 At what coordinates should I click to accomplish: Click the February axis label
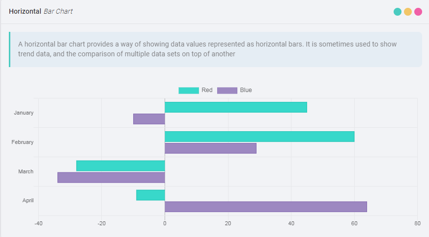tap(23, 142)
